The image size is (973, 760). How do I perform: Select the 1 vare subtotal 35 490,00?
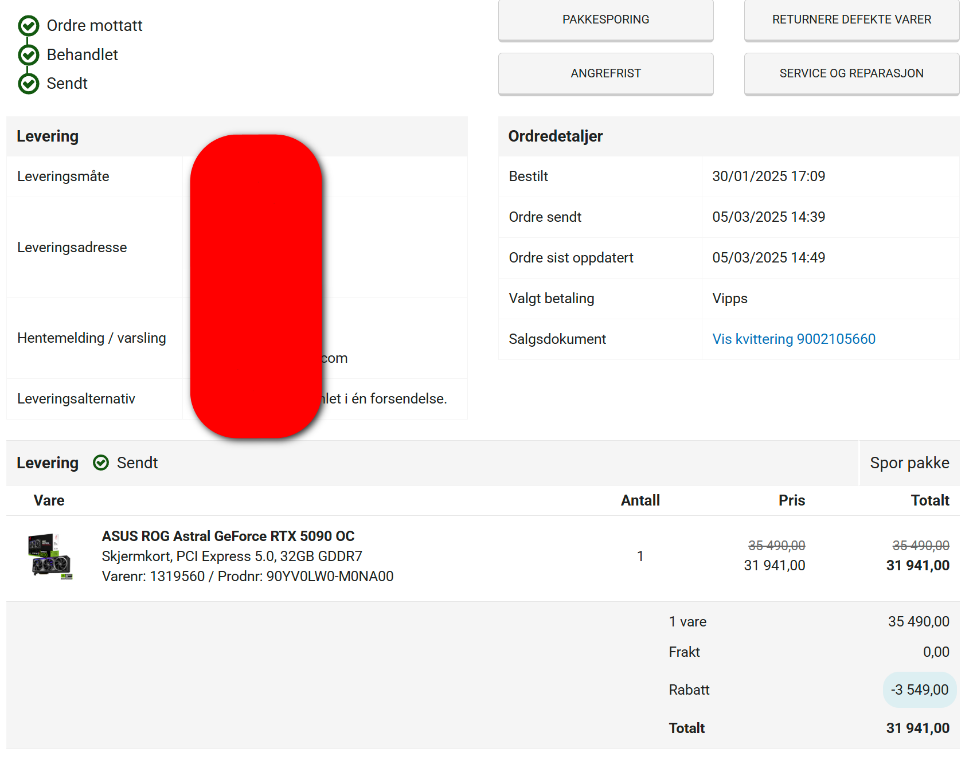point(919,622)
